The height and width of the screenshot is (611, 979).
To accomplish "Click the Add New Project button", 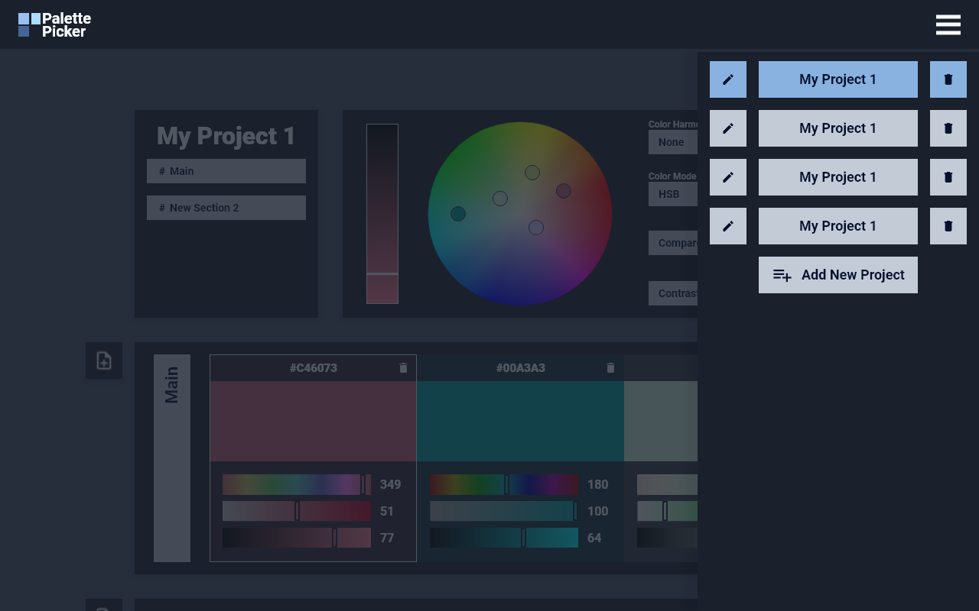I will pyautogui.click(x=838, y=275).
